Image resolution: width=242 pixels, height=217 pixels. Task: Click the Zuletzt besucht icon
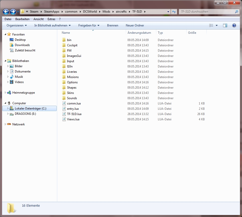tap(12, 50)
